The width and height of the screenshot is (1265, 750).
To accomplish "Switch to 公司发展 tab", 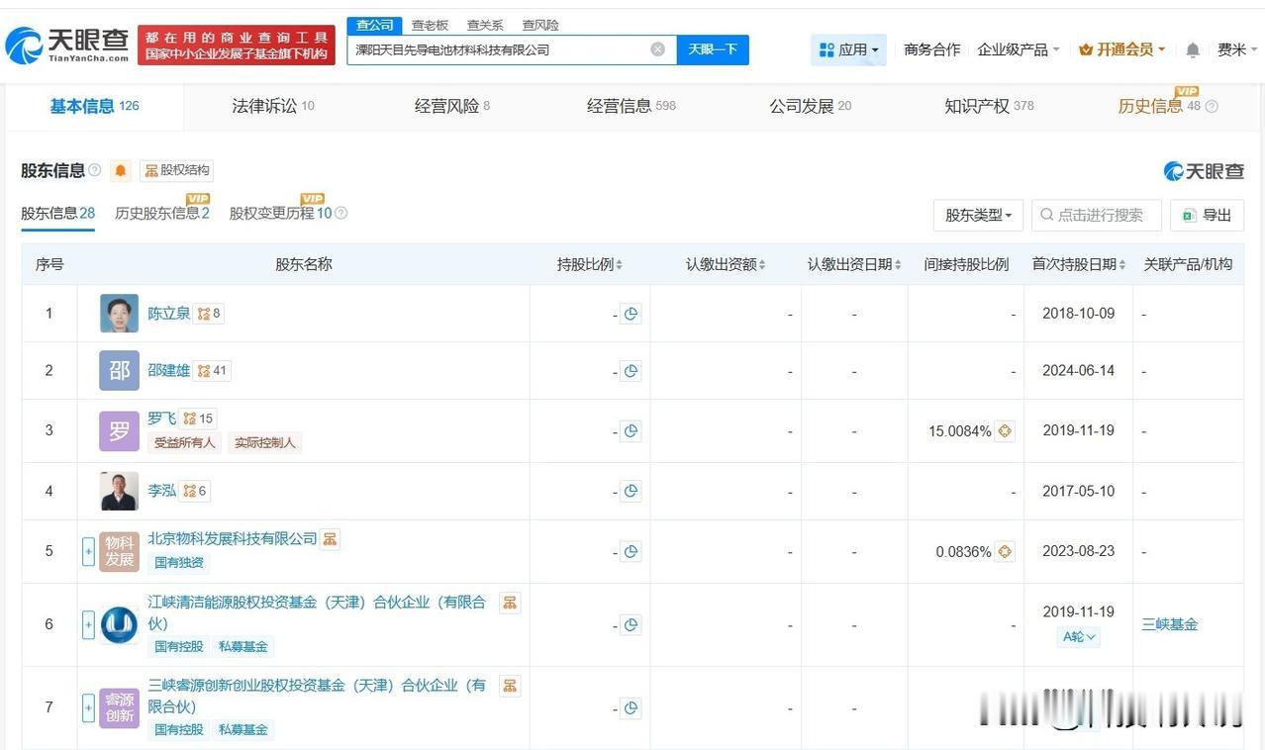I will click(810, 106).
